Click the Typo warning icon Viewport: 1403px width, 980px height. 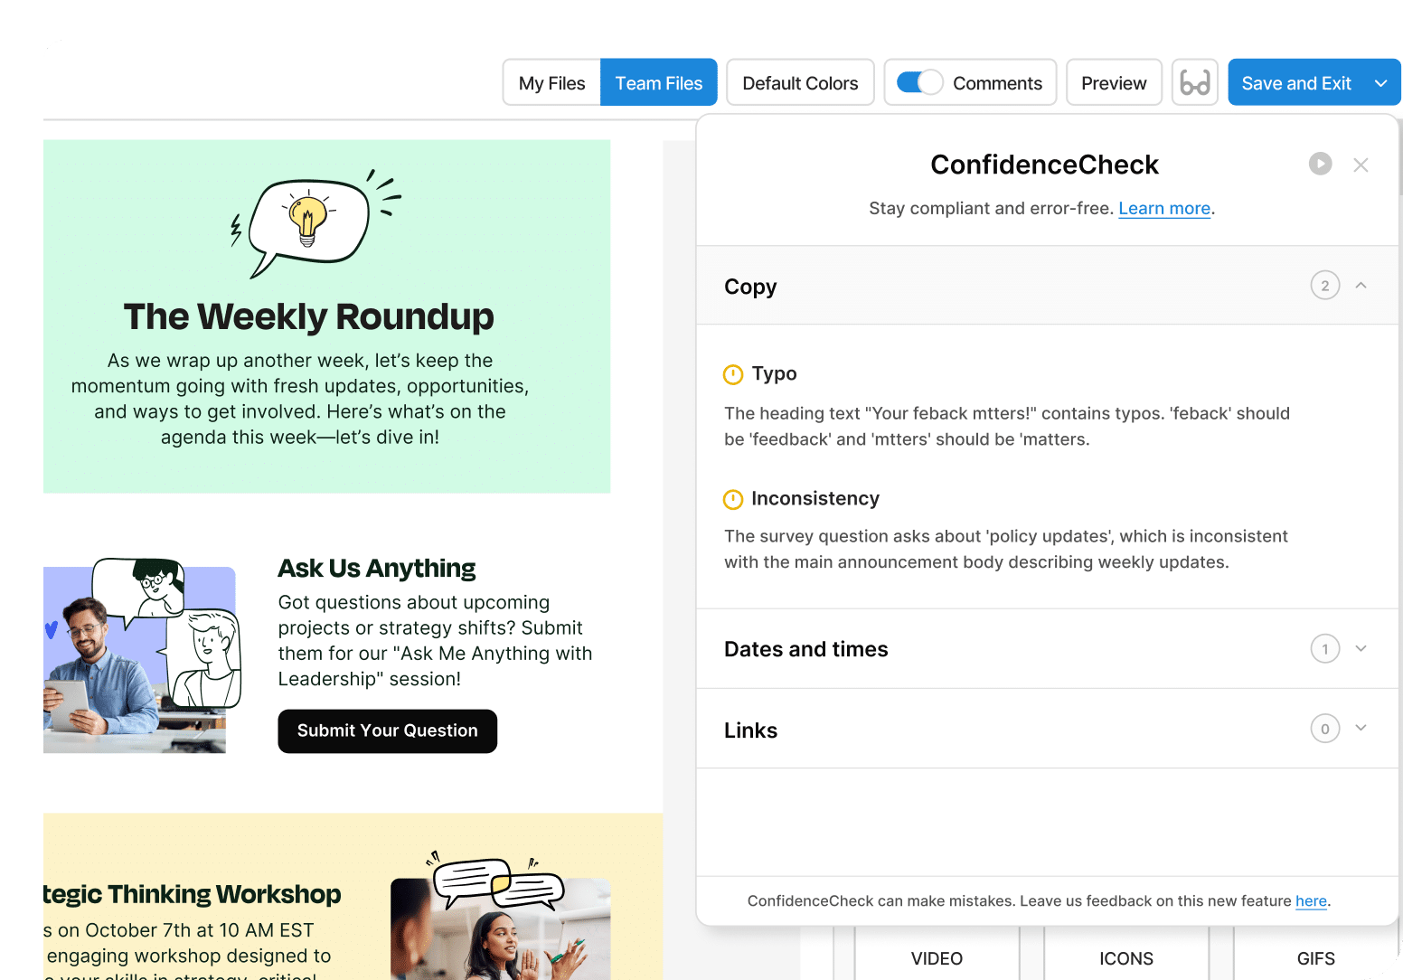tap(733, 374)
